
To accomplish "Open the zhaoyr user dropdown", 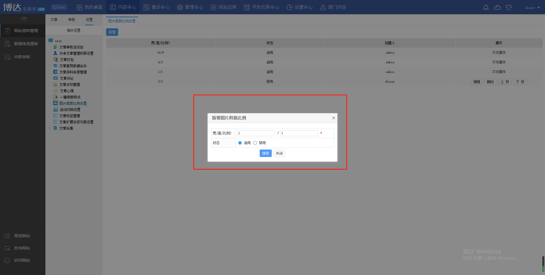I will [532, 8].
